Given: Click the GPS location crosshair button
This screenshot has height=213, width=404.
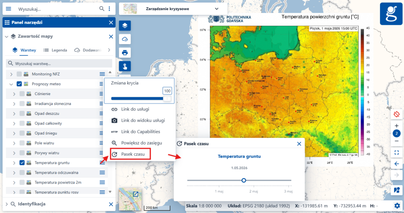Looking at the screenshot, I should click(397, 114).
